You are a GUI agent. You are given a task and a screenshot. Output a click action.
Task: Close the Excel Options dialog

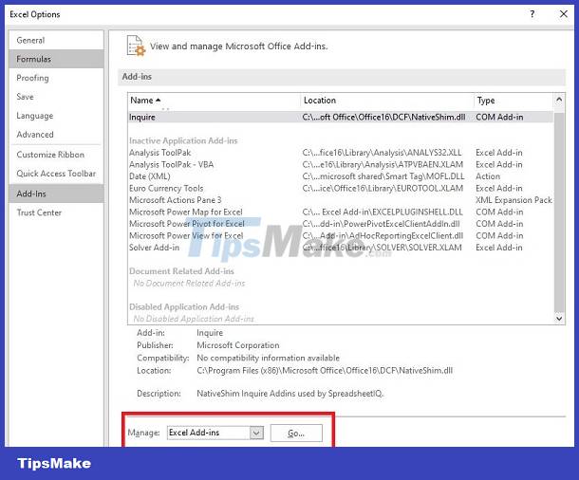(564, 14)
